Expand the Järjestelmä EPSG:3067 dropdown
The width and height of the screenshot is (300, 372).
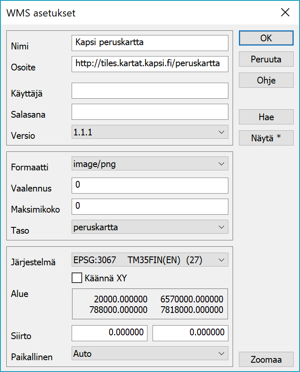tap(150, 260)
